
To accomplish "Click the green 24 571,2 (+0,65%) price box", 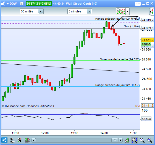I will click(39, 4).
